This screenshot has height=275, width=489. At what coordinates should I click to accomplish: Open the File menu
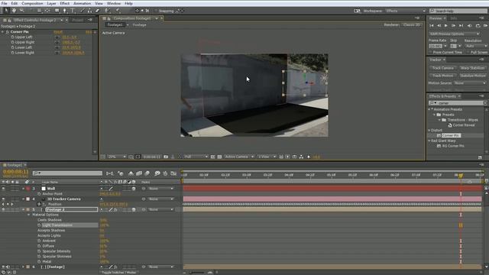click(5, 3)
